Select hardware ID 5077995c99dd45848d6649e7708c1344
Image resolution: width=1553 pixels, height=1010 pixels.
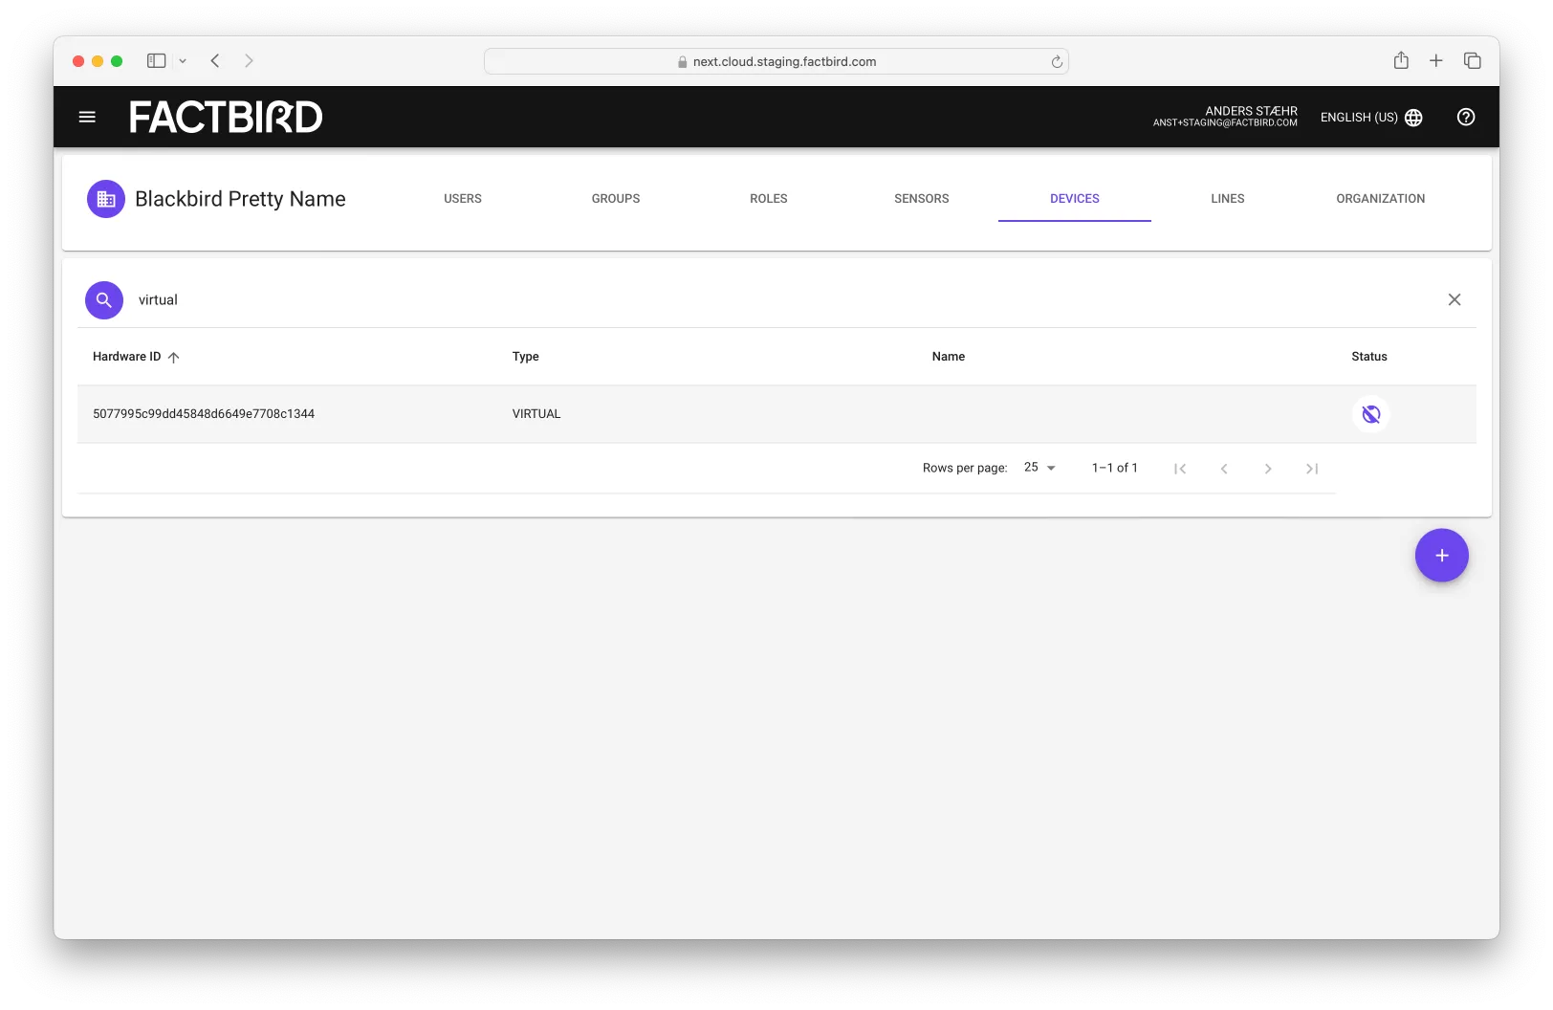[204, 414]
